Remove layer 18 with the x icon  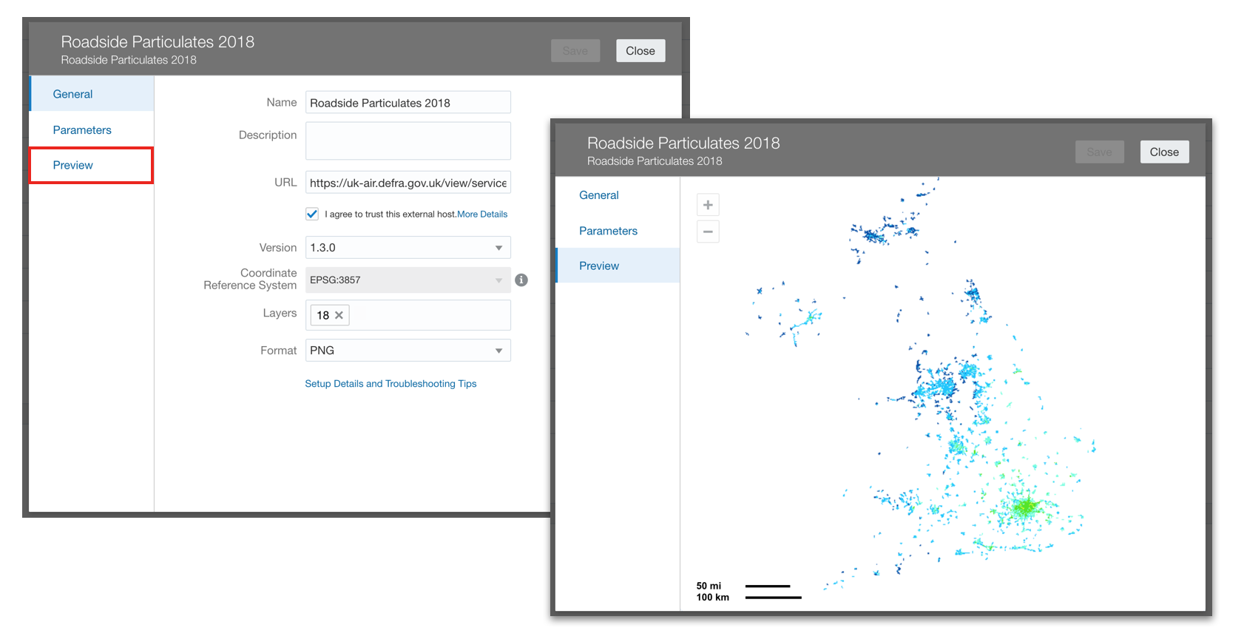tap(339, 316)
